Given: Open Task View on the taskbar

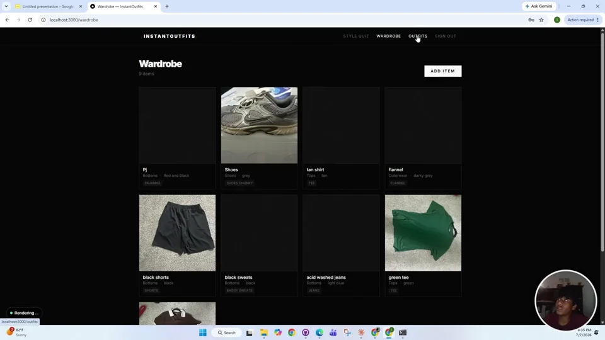Looking at the screenshot, I should [x=250, y=332].
